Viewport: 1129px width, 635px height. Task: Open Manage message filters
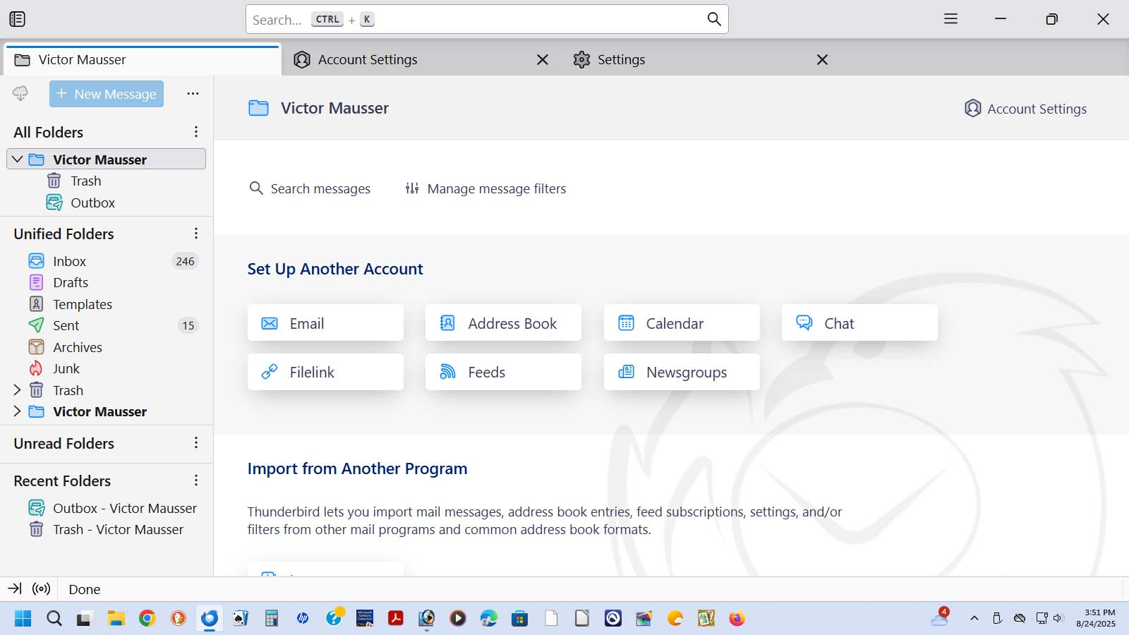coord(485,188)
